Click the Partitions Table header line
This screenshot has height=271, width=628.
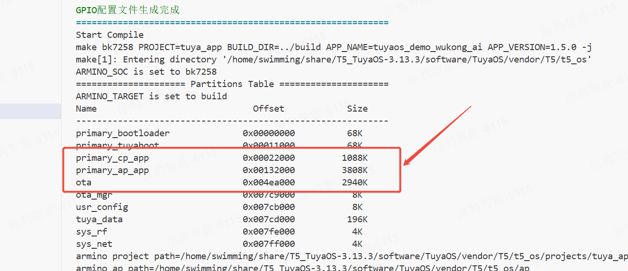pos(232,84)
